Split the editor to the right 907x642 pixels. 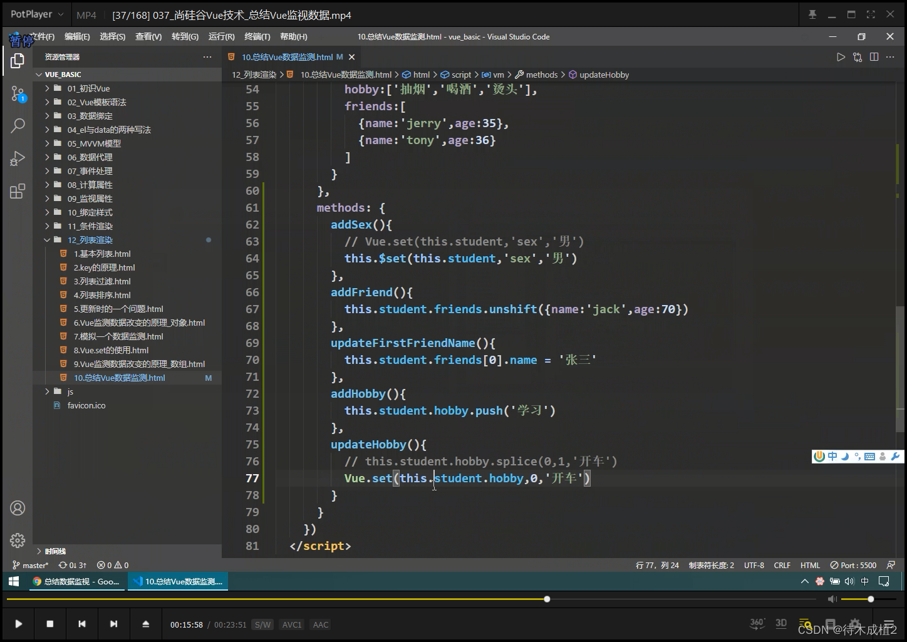pos(874,57)
